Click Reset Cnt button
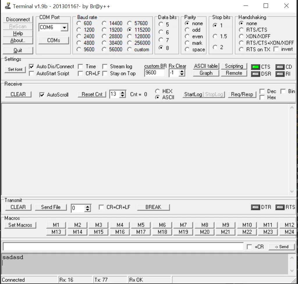This screenshot has height=284, width=298. point(92,94)
